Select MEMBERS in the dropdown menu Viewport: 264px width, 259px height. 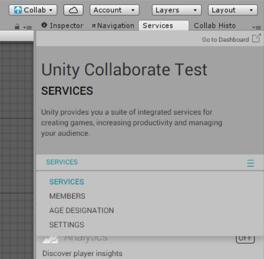[67, 196]
